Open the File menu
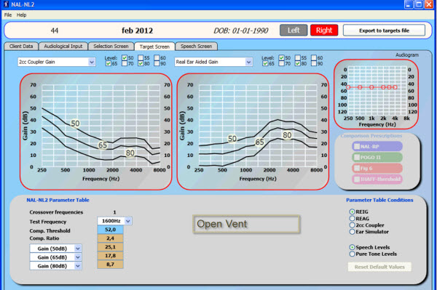This screenshot has width=437, height=290. click(8, 15)
